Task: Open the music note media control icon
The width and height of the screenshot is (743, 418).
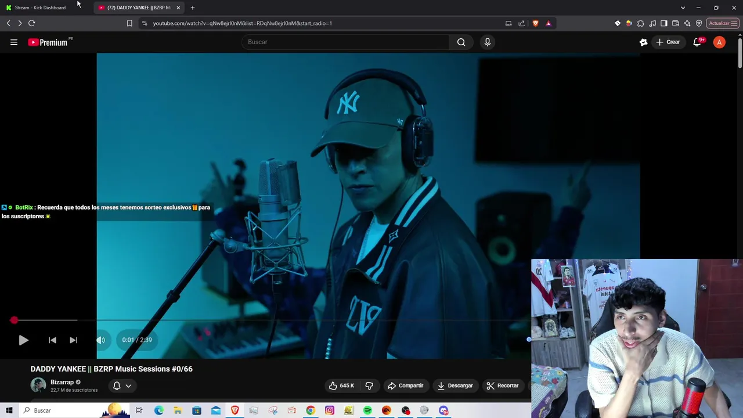Action: pyautogui.click(x=652, y=23)
